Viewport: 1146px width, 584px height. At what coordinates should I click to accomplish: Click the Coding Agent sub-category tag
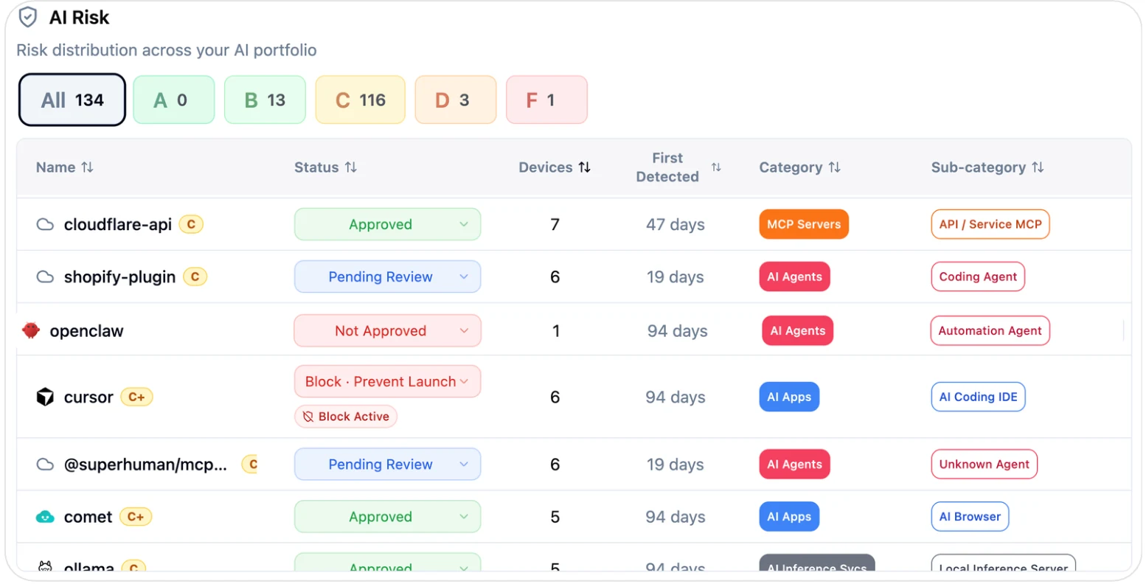coord(978,277)
